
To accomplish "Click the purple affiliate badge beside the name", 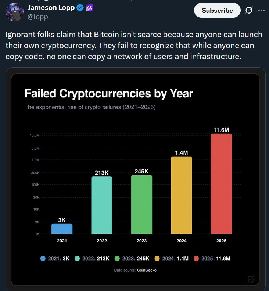I will coord(89,8).
